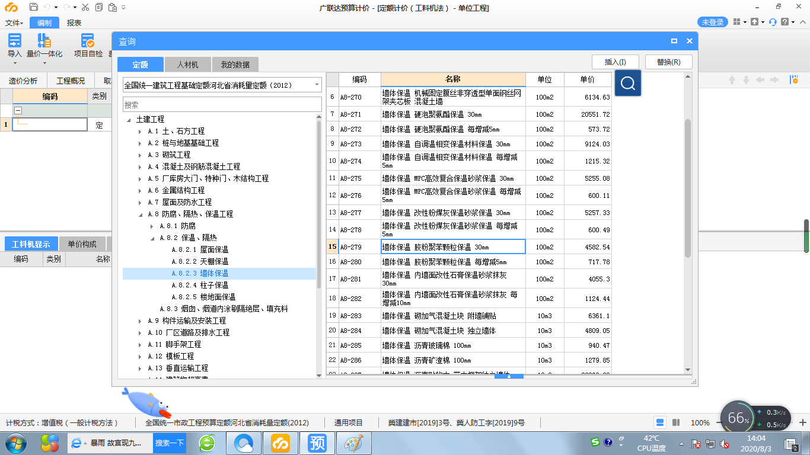The image size is (810, 455).
Task: Switch to the 定额 tab
Action: click(x=140, y=65)
